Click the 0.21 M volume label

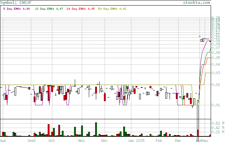click(x=218, y=132)
